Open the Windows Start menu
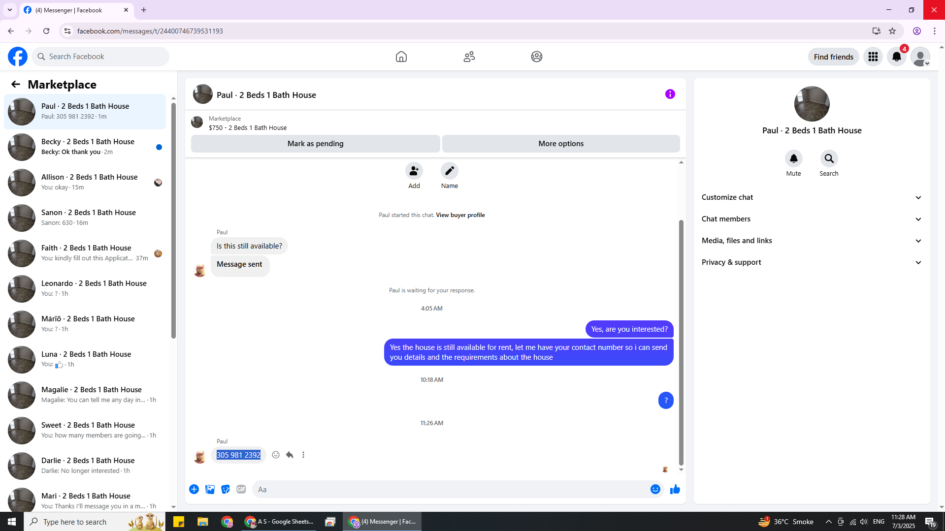945x531 pixels. point(12,522)
